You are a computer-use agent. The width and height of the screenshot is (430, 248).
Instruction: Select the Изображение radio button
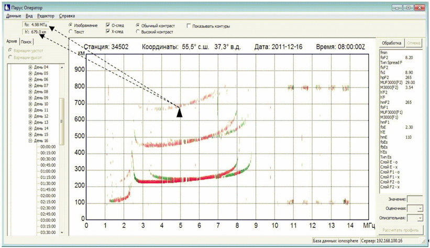coord(71,25)
